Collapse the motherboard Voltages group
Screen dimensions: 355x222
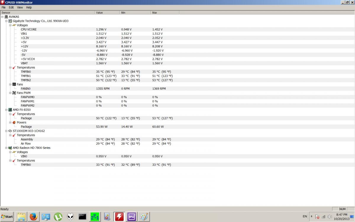[x=10, y=25]
